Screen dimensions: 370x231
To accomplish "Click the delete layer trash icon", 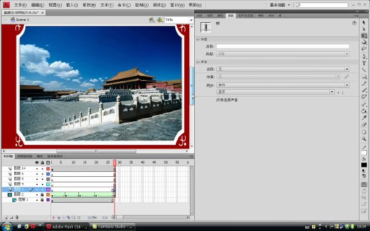I will (17, 217).
